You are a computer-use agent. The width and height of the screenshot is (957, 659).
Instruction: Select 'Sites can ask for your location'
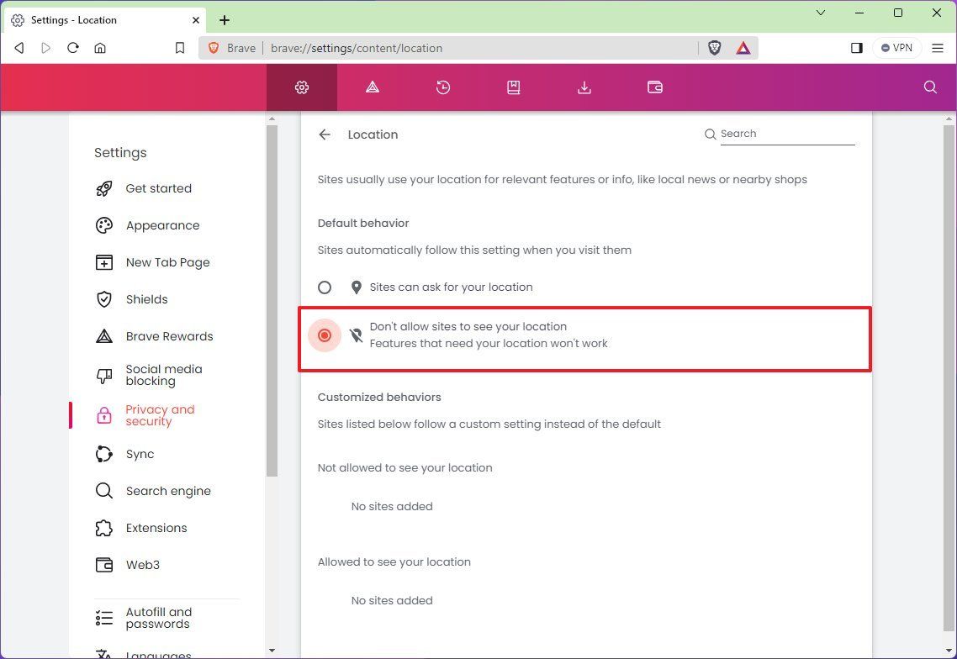(325, 287)
